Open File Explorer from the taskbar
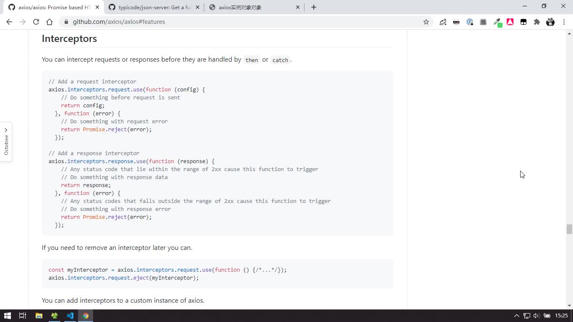Screen dimensions: 573x322 (x=39, y=316)
